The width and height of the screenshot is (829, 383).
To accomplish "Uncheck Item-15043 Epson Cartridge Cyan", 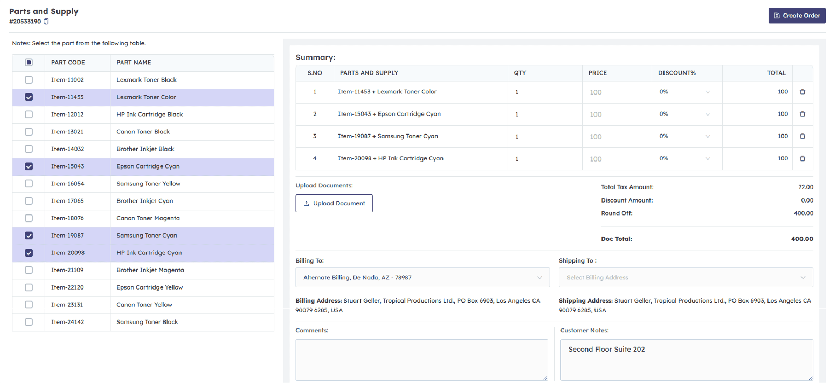I will point(29,167).
